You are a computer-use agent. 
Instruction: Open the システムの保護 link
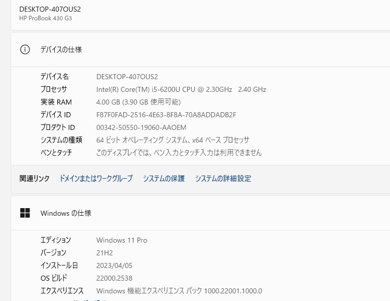(x=164, y=179)
